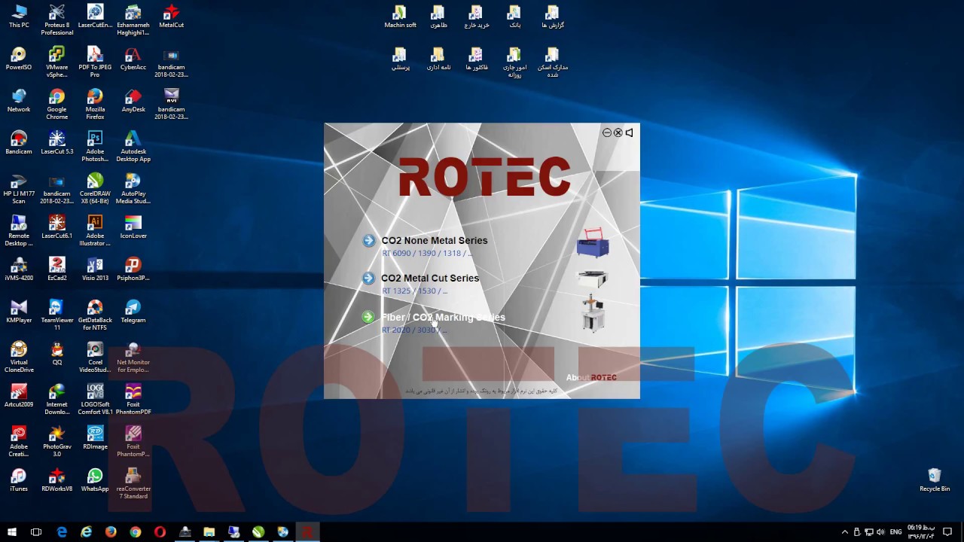Screen dimensions: 964x542
Task: Select the Mozilla Firefox desktop shortcut
Action: 95,105
